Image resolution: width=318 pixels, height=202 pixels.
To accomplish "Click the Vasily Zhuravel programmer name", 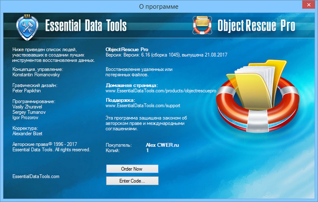I will 28,108.
